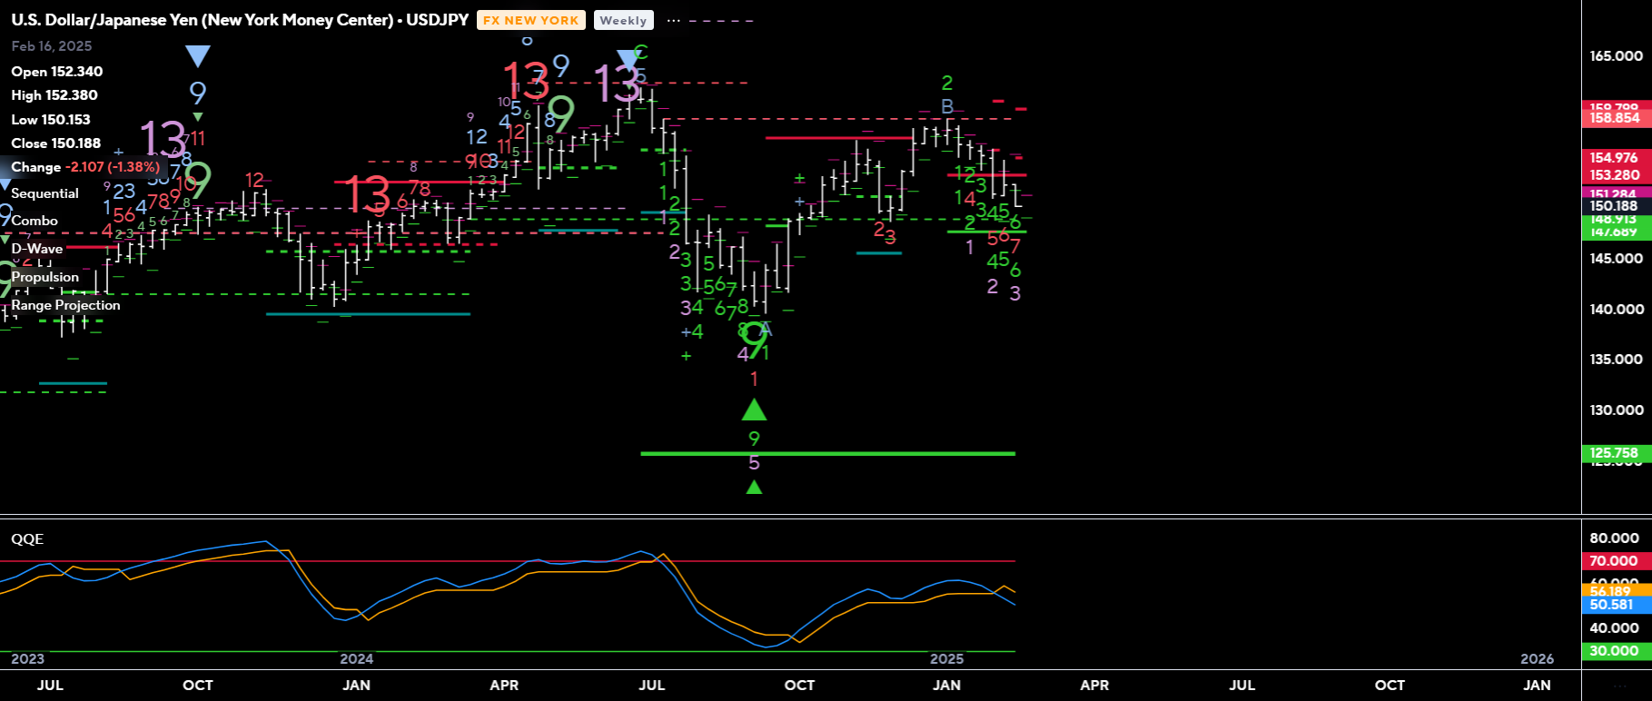This screenshot has width=1652, height=701.
Task: Click the 125.758 green price label
Action: [1614, 453]
